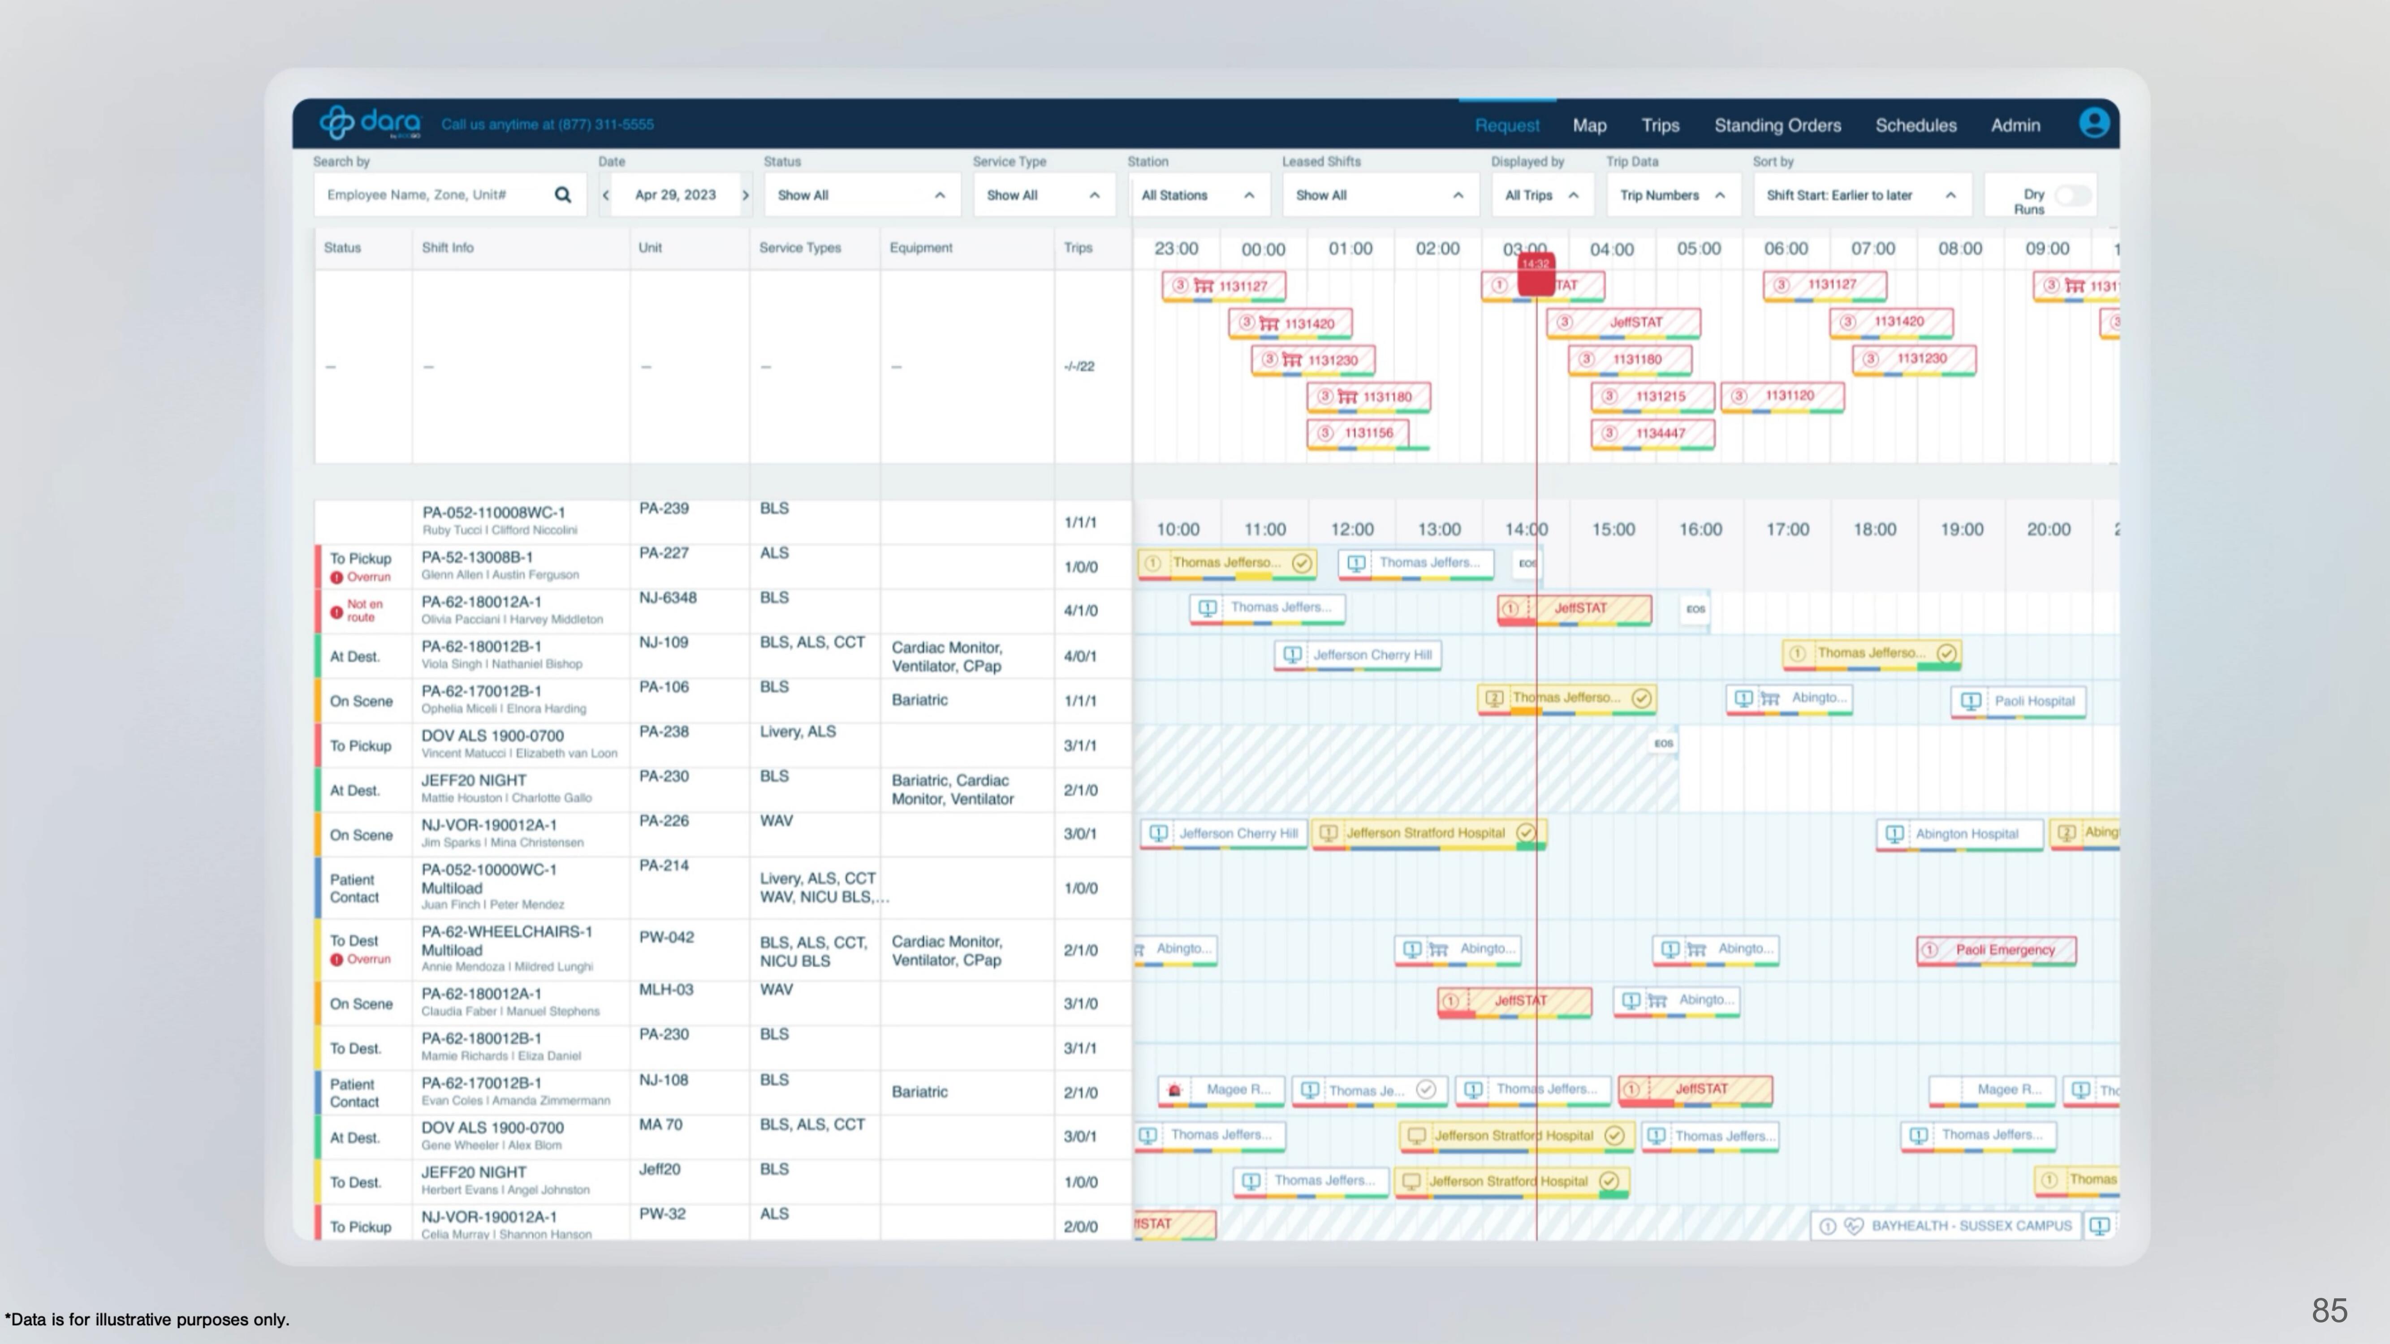Screen dimensions: 2390x1344
Task: Open the Displayed by All Trips dropdown
Action: [1542, 195]
